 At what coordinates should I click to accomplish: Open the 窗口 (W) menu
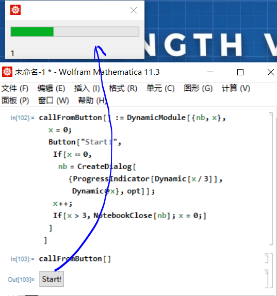click(54, 101)
